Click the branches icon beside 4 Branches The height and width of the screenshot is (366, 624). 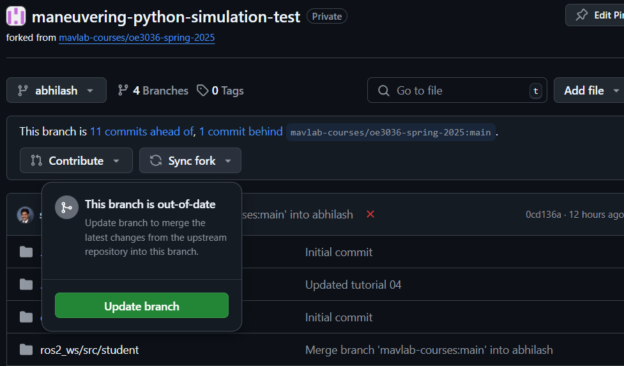click(x=123, y=91)
